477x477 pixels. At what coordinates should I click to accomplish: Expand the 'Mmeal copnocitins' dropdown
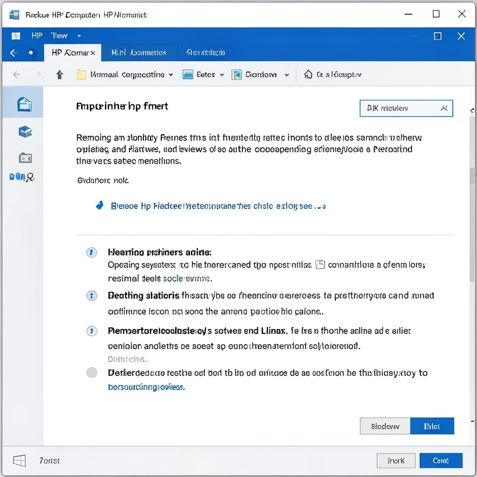[x=171, y=75]
